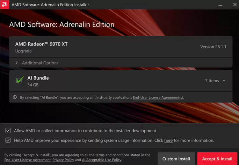Untick the system usage information checkbox

(x=8, y=140)
